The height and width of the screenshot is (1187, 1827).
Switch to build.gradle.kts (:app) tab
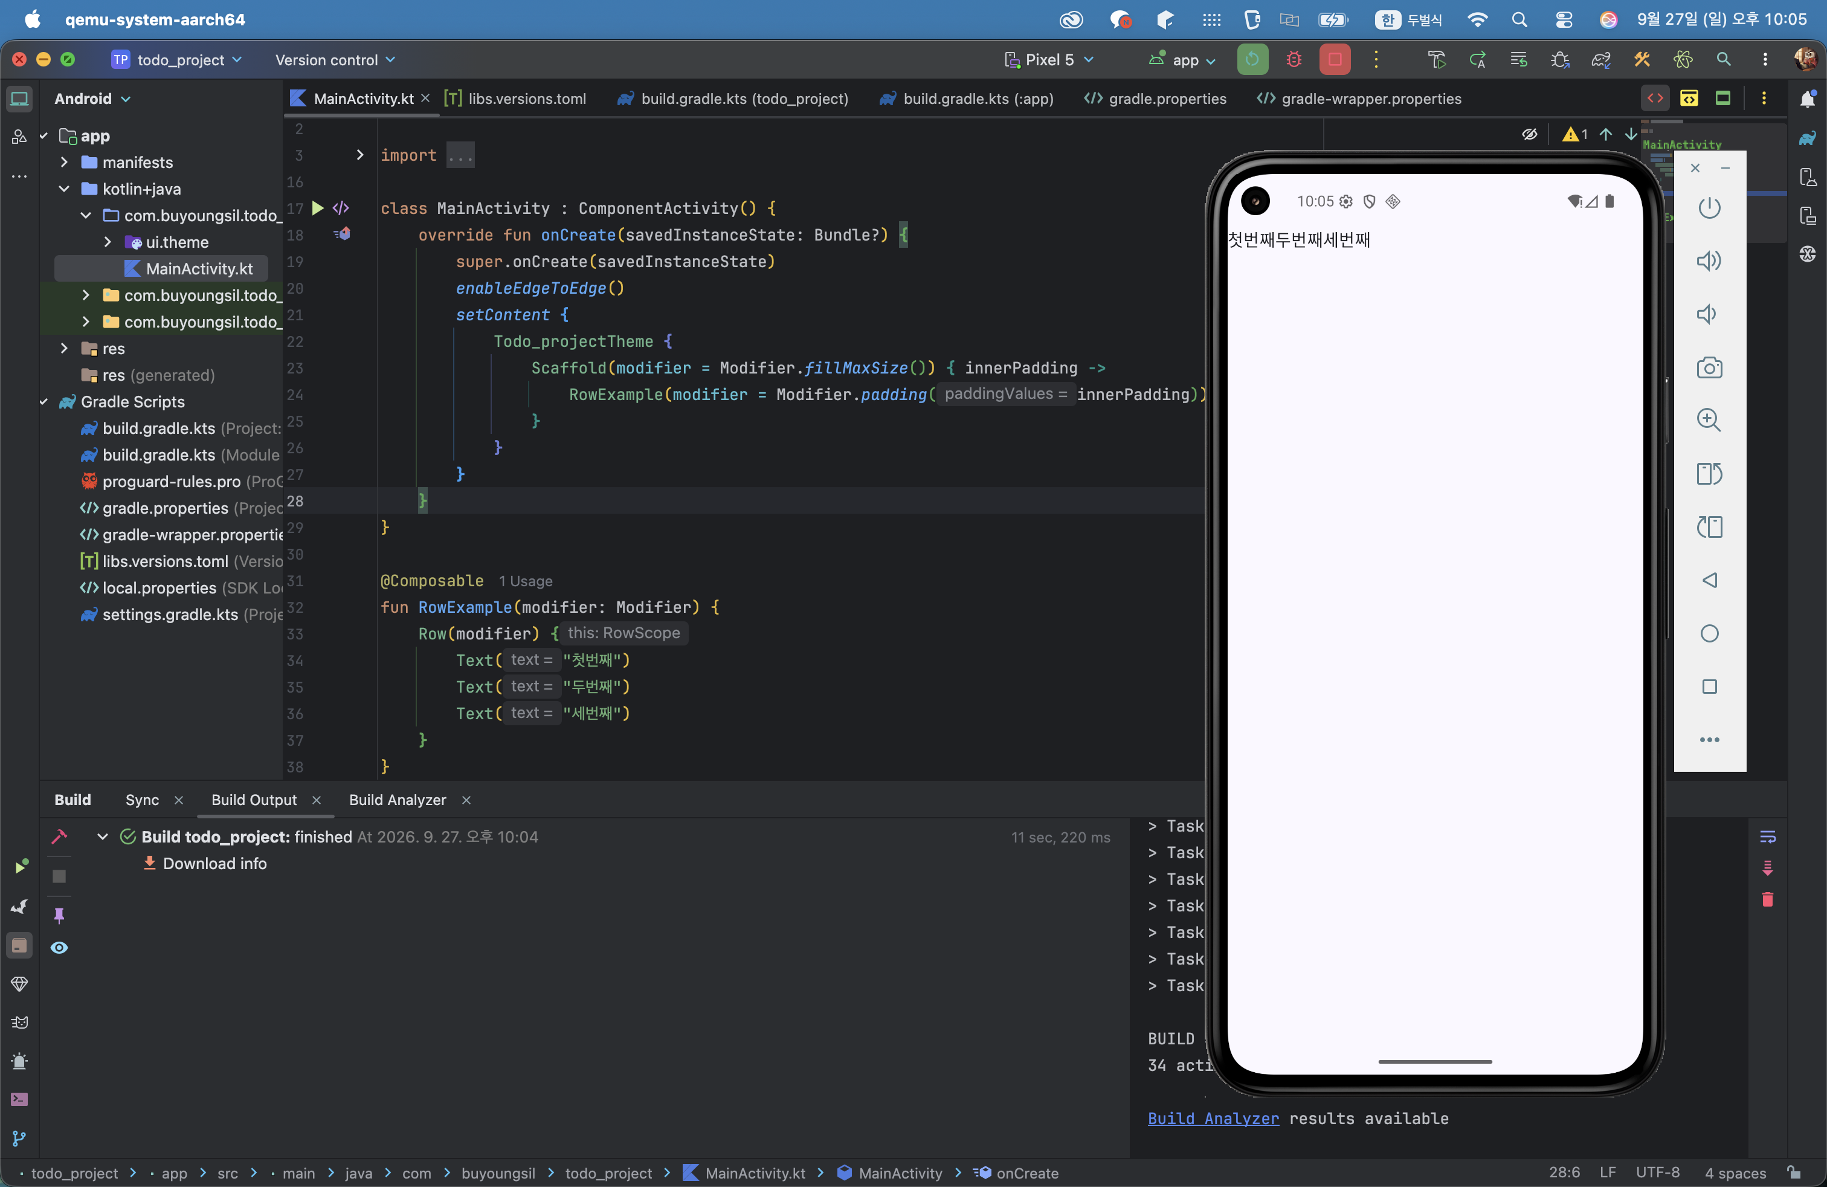[x=967, y=99]
